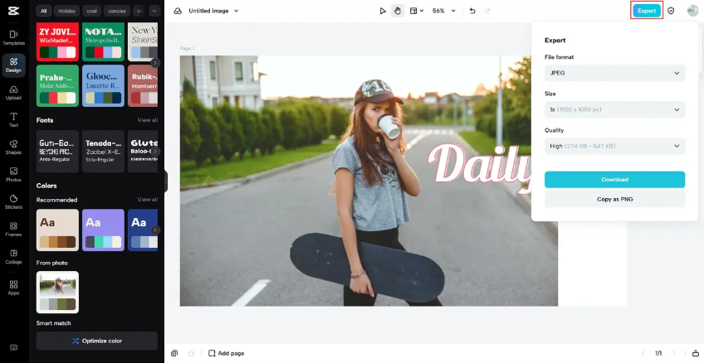Select the All filter tag
704x363 pixels.
pyautogui.click(x=43, y=11)
